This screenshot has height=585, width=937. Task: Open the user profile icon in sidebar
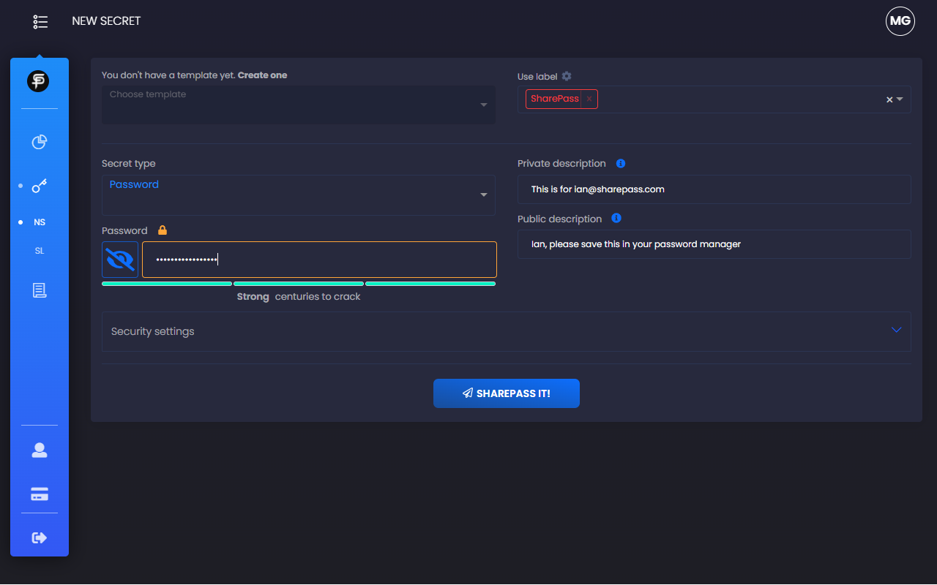click(40, 451)
